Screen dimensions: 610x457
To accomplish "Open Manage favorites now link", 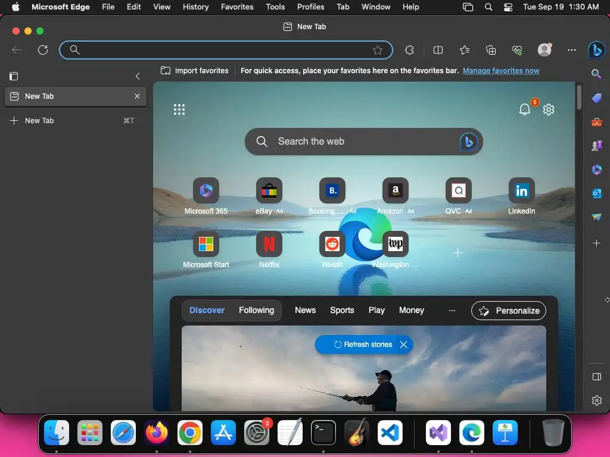I will point(501,71).
